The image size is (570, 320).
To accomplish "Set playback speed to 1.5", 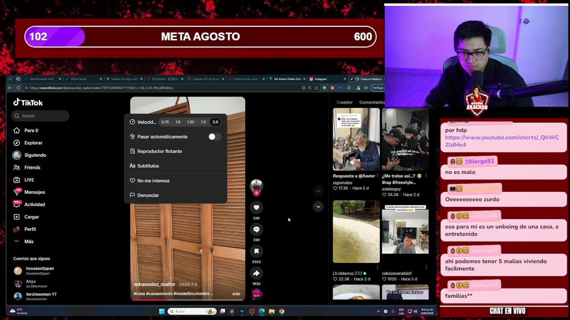I will click(203, 122).
